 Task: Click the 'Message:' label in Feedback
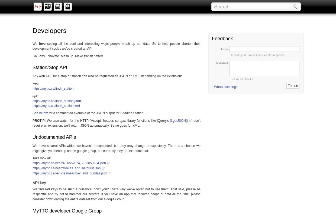(222, 63)
